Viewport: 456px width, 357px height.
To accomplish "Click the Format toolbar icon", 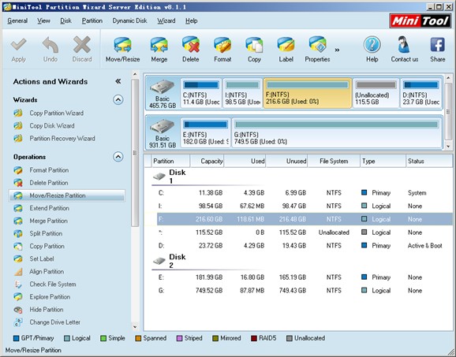I will point(222,45).
